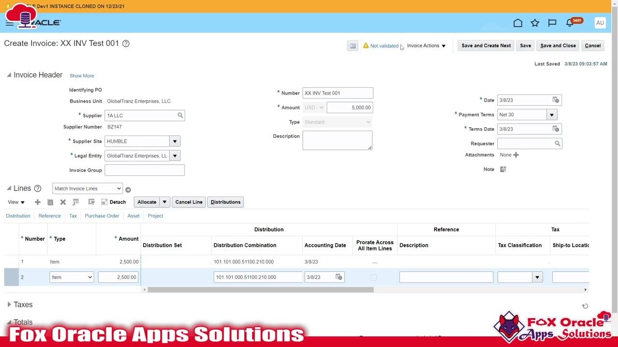
Task: Open Payment Terms dropdown arrow
Action: click(x=552, y=115)
